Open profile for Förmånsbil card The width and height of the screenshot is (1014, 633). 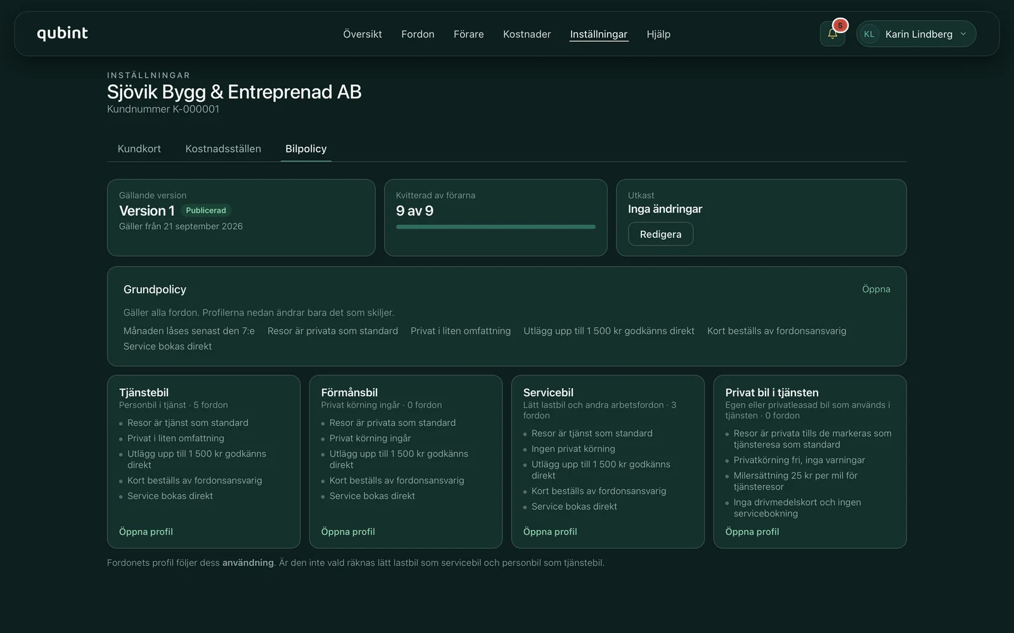point(348,532)
